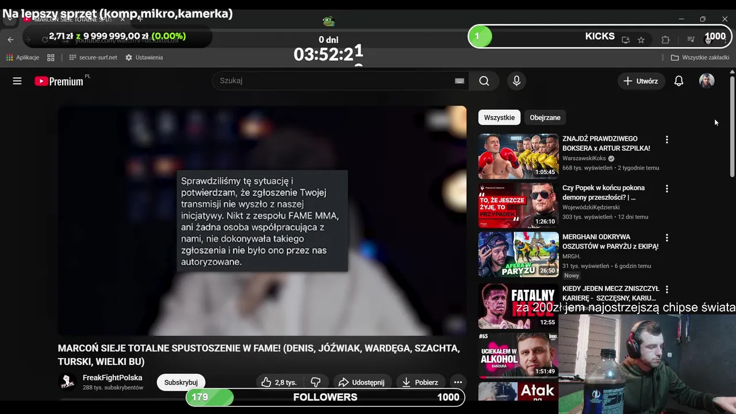
Task: Open on-screen keyboard icon in search box
Action: 459,81
